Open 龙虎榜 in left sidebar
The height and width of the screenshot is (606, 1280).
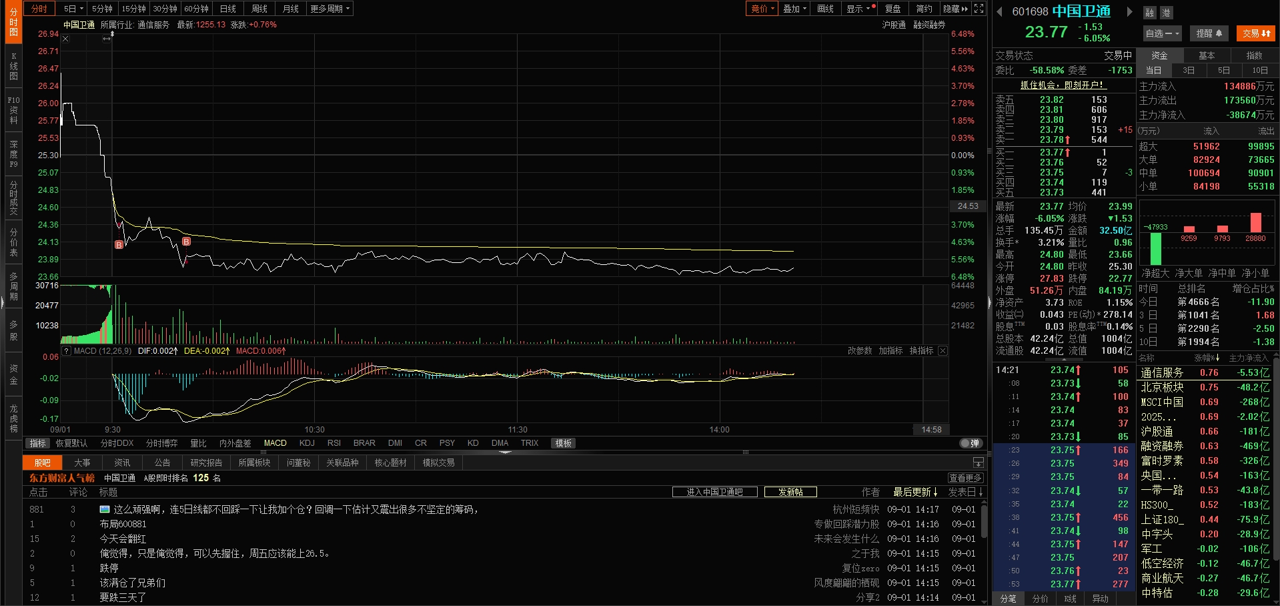pyautogui.click(x=13, y=418)
